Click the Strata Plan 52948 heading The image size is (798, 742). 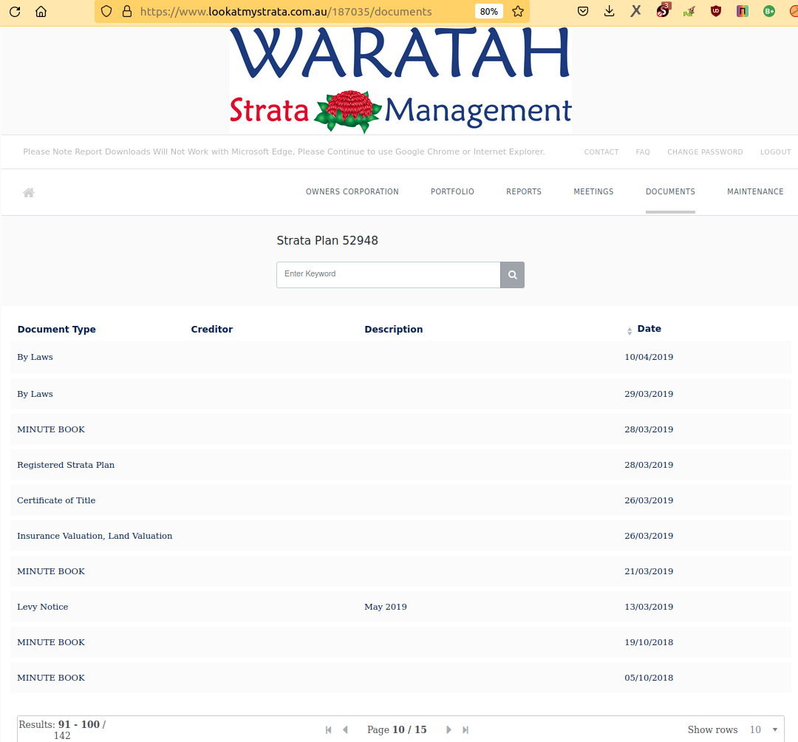(327, 241)
